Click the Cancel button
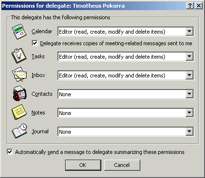The height and width of the screenshot is (178, 205). 122,165
